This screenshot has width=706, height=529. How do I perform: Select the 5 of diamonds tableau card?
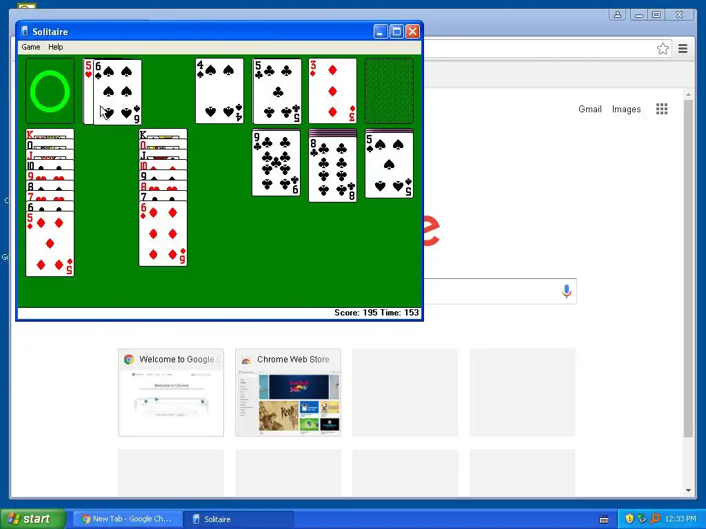click(x=50, y=244)
